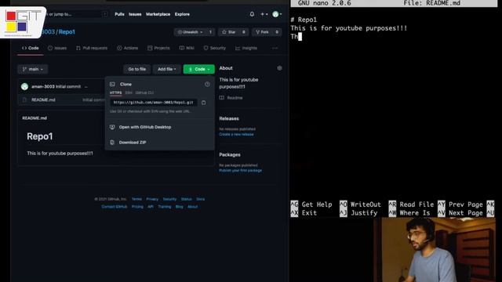Select the HTTPS clone tab

pyautogui.click(x=115, y=92)
